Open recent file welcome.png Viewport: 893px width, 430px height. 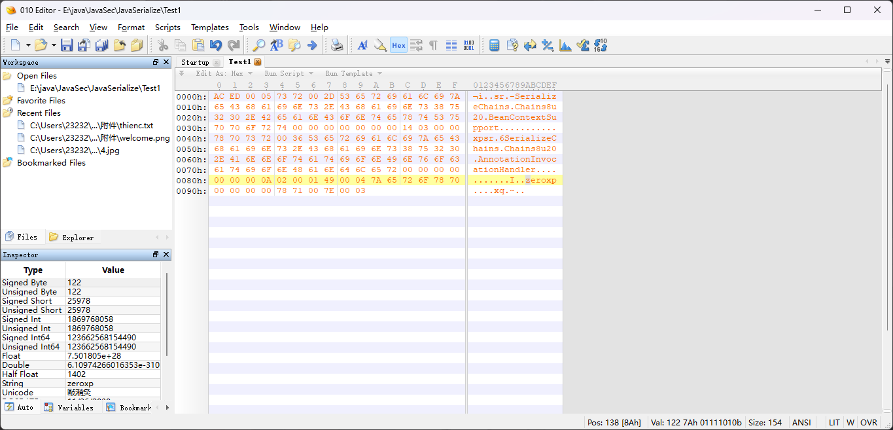99,138
